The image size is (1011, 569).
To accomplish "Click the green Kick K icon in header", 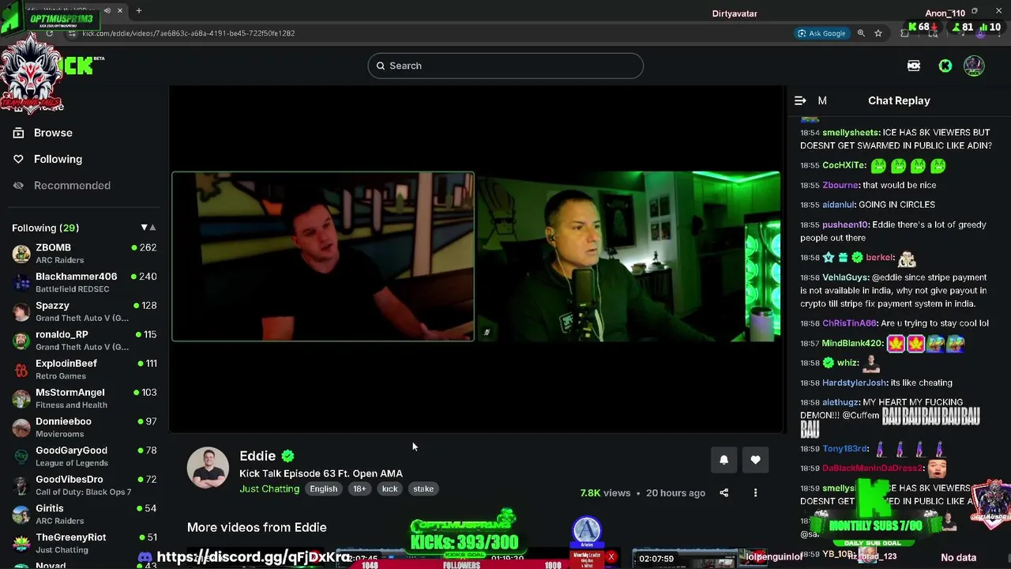I will tap(945, 66).
